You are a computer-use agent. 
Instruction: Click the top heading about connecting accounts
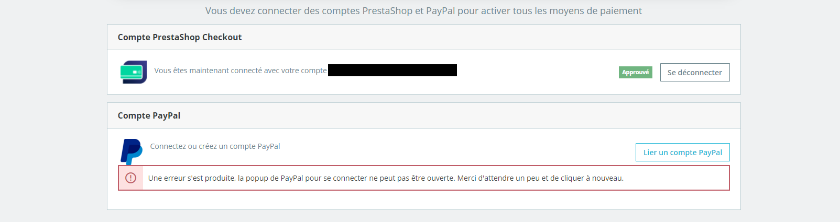click(423, 10)
